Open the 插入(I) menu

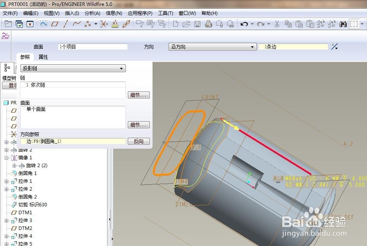[72, 13]
